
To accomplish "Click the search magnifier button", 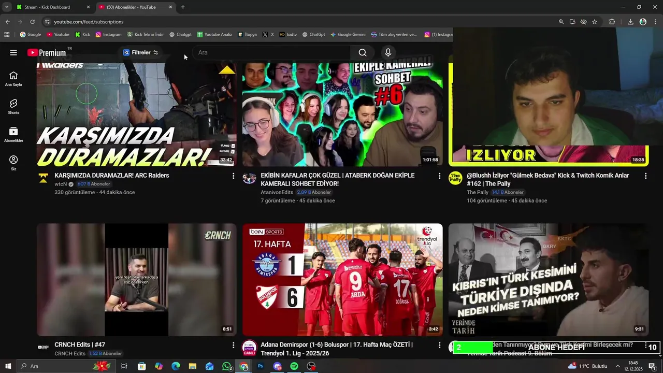I will (363, 52).
